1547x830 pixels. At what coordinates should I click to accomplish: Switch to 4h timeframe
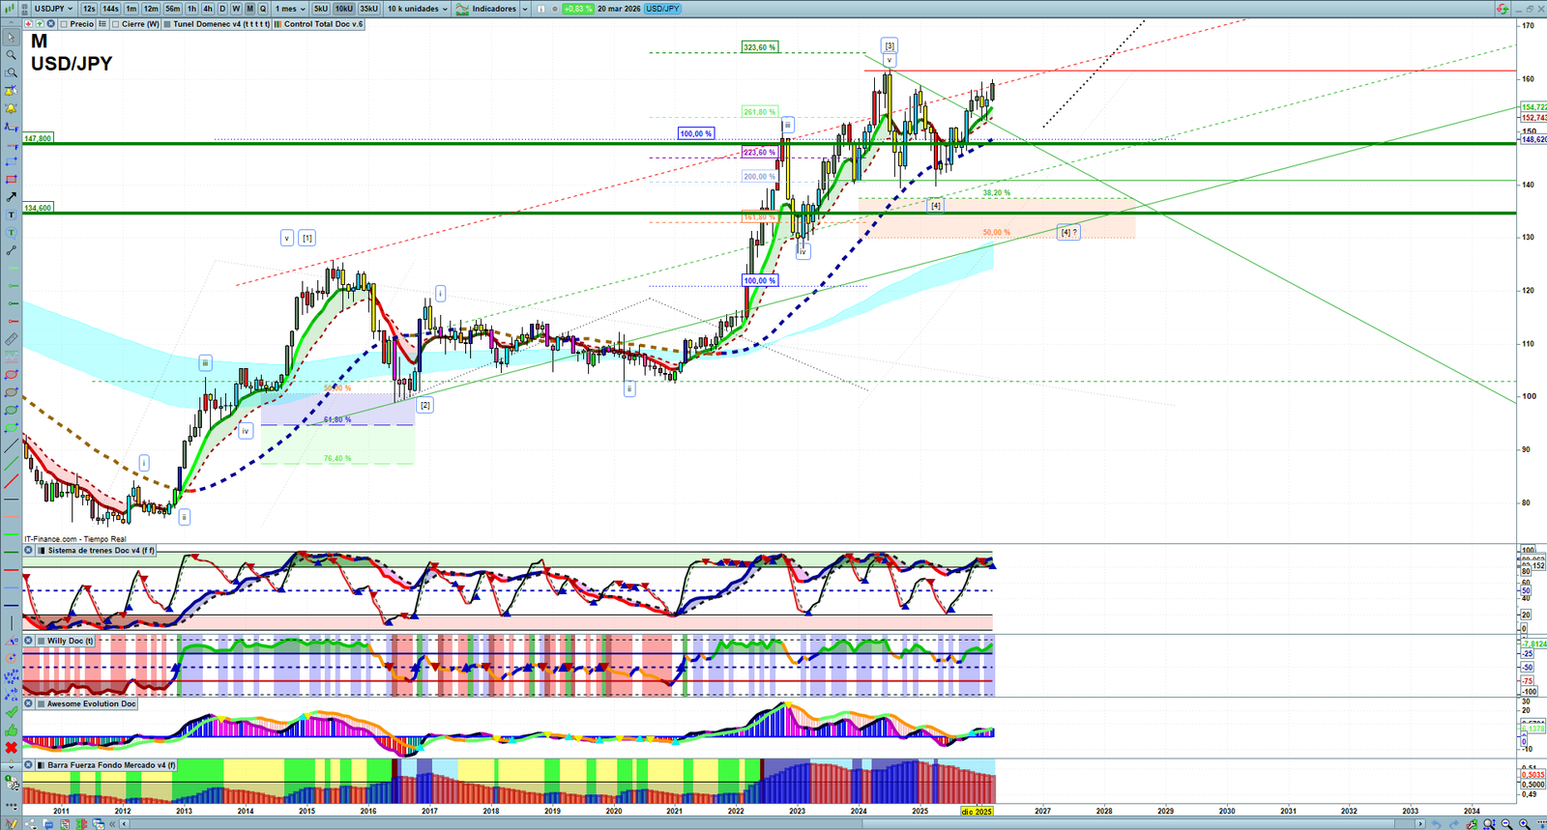click(207, 9)
